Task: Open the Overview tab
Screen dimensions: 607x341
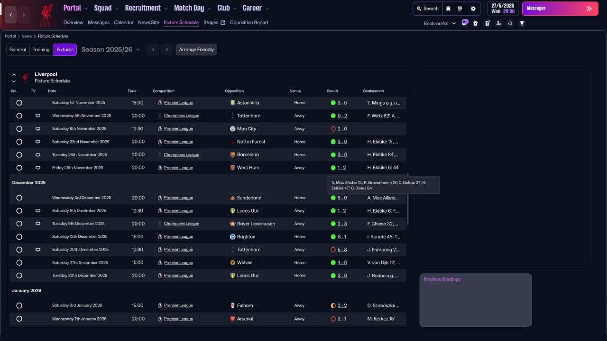Action: (x=73, y=23)
